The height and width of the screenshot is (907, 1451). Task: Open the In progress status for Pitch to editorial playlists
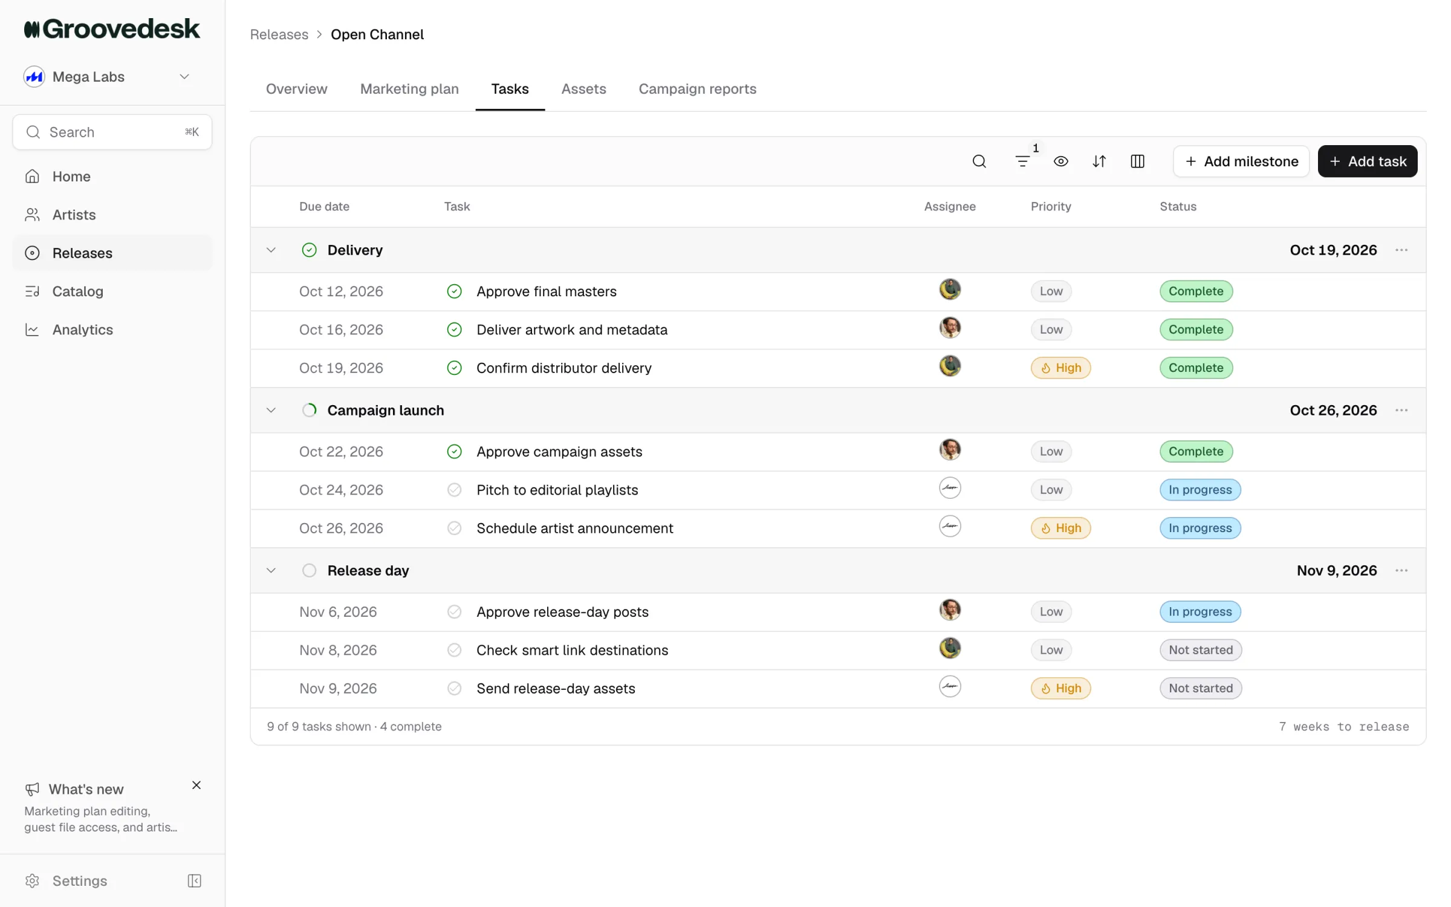pyautogui.click(x=1199, y=490)
